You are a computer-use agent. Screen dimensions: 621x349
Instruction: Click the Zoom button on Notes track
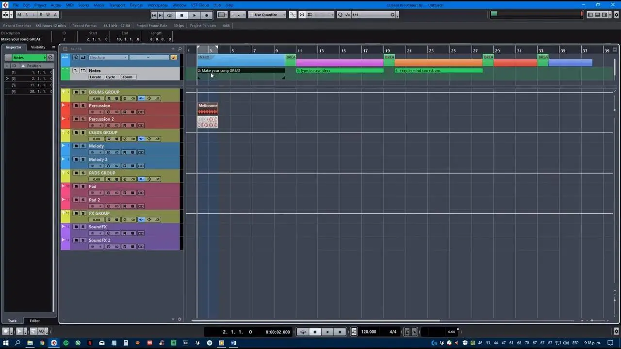pos(127,77)
